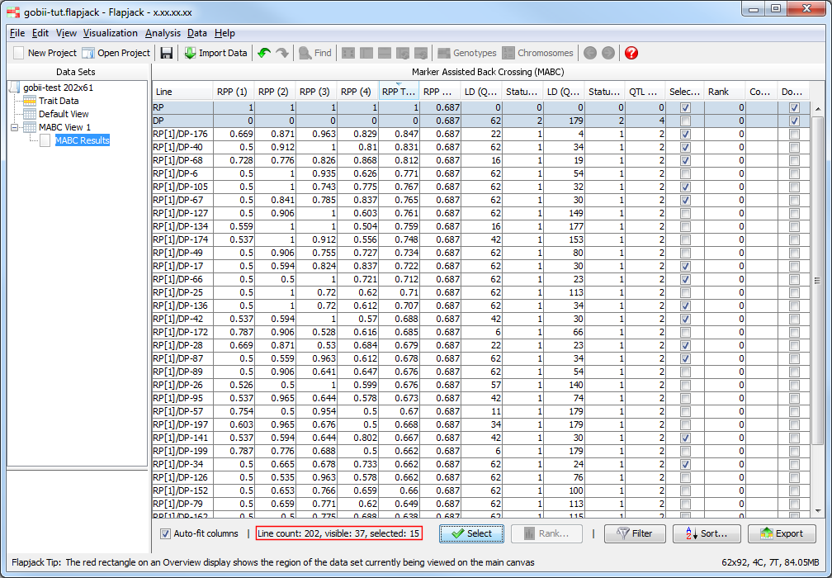Viewport: 832px width, 578px height.
Task: Toggle the Auto-fit columns checkbox
Action: tap(166, 534)
